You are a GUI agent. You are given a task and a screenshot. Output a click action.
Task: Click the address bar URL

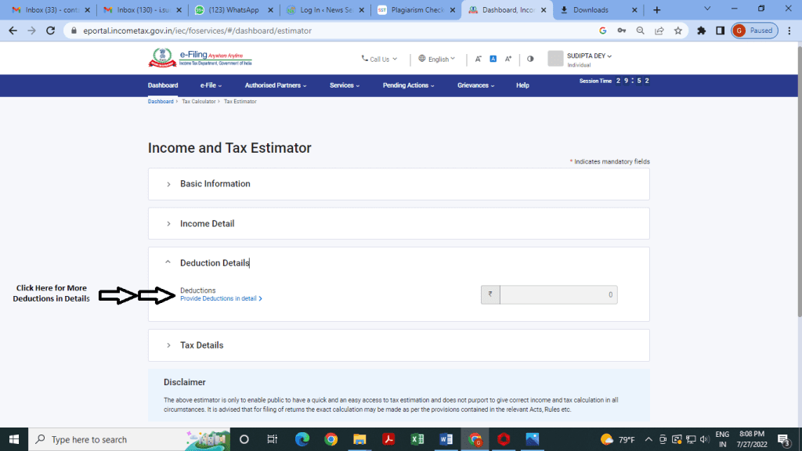pos(197,31)
